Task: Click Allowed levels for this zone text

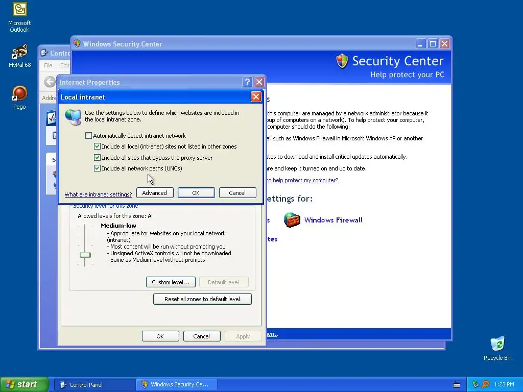Action: click(115, 216)
